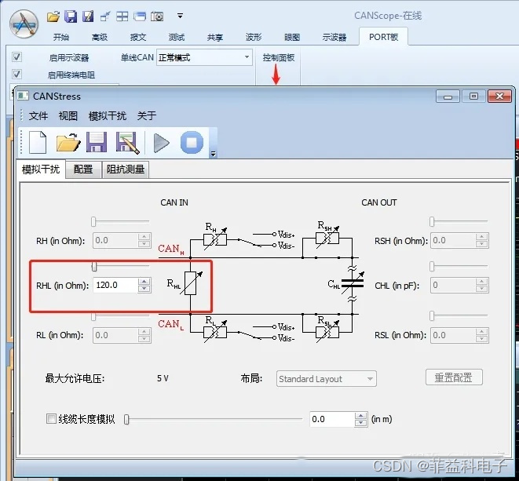Click the camera screenshot icon in CANScope toolbar
Image resolution: width=519 pixels, height=481 pixels.
157,16
